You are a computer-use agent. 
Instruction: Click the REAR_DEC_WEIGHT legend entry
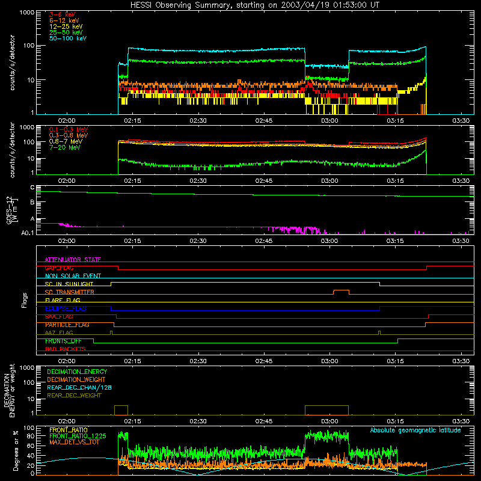74,396
